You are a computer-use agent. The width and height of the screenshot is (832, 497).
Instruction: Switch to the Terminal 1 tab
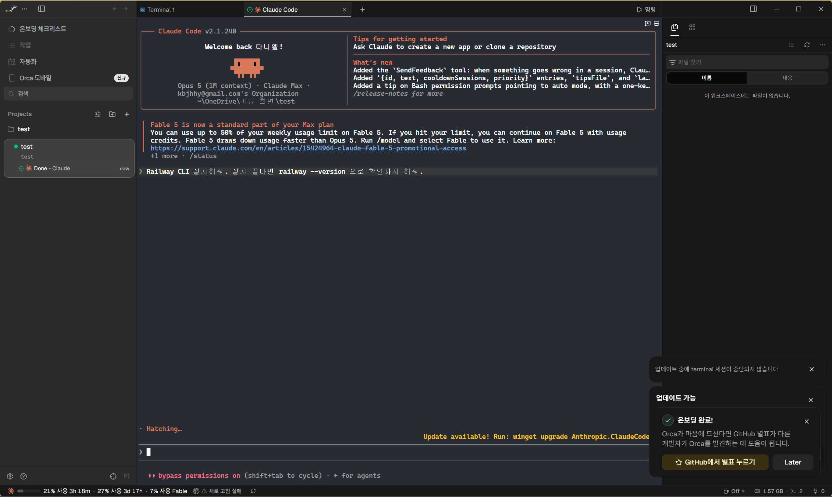[190, 10]
